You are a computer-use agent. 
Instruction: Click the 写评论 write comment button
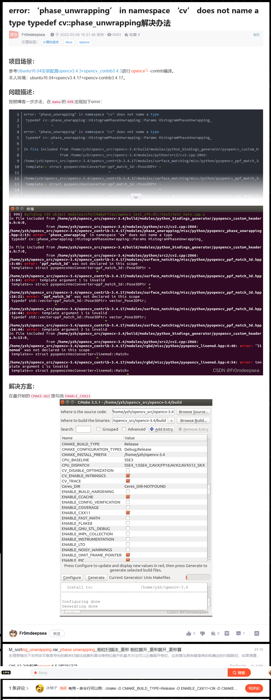[254, 688]
